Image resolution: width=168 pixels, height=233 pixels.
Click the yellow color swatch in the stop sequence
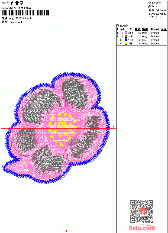point(126,44)
